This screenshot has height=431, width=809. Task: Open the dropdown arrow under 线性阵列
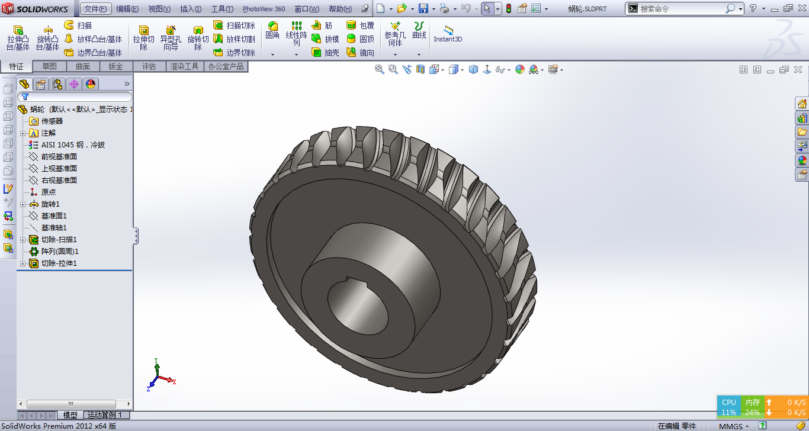click(x=297, y=54)
